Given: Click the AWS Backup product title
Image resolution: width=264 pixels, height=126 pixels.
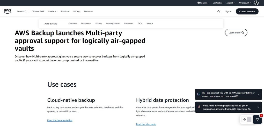Looking at the screenshot, I should click(51, 24).
